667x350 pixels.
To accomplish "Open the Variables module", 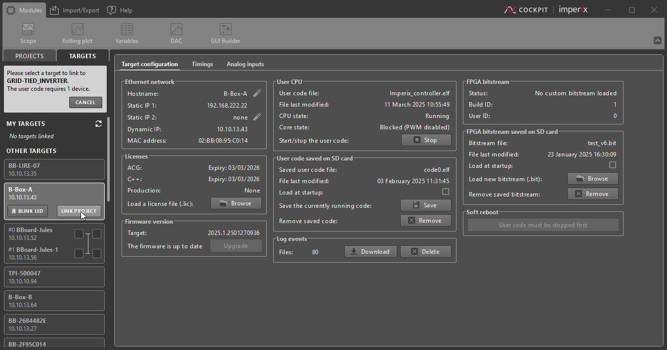I will (x=127, y=34).
